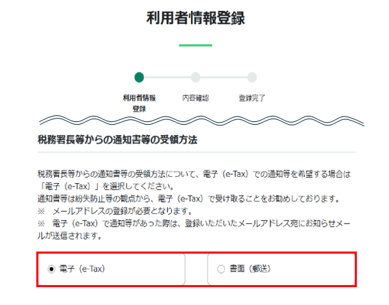Click the 「電子（e-Tax）」を選択してください sentence

click(x=107, y=186)
